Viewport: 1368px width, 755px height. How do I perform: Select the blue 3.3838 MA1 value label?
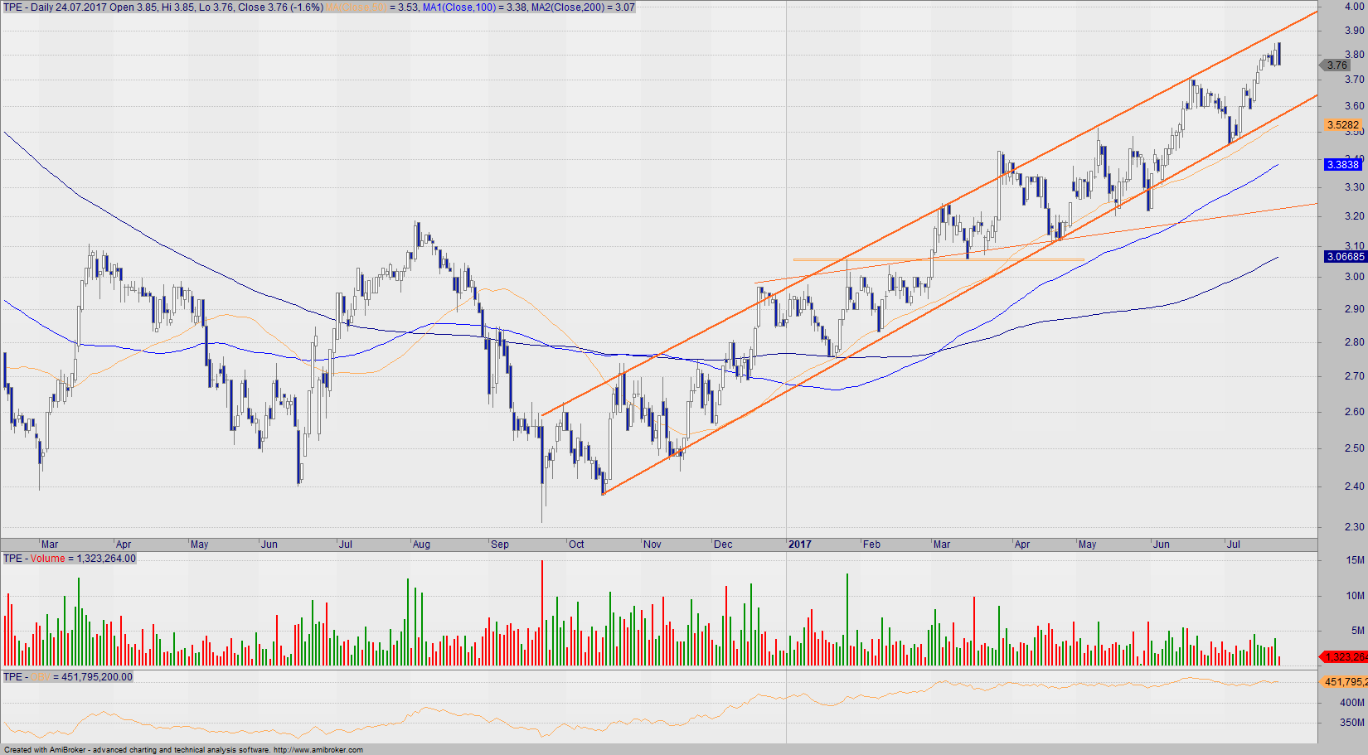[x=1343, y=165]
